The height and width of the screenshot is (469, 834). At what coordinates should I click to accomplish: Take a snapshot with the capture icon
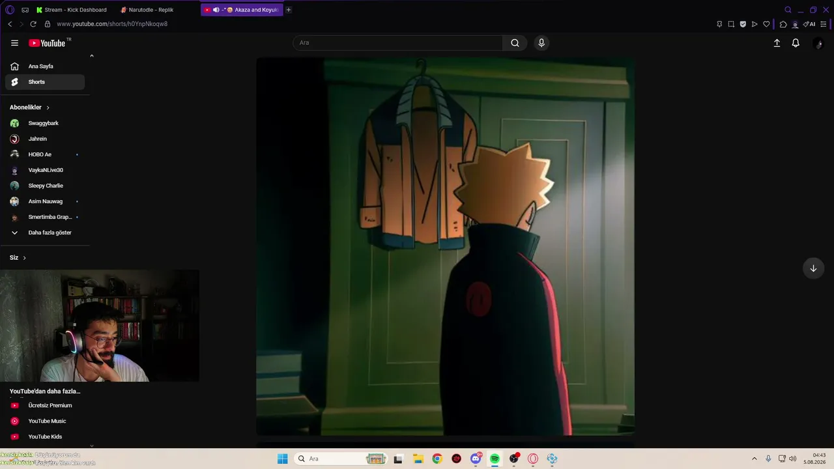click(x=731, y=24)
